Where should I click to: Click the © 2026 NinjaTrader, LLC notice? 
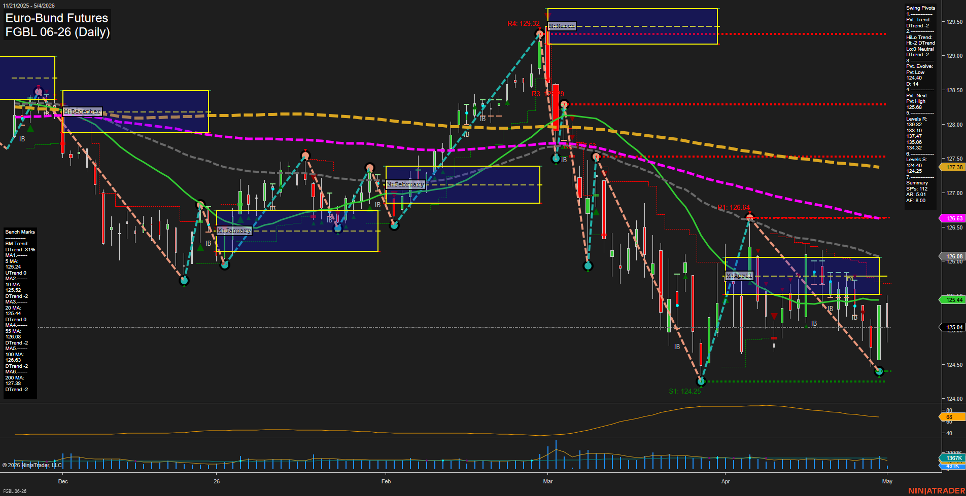(32, 465)
